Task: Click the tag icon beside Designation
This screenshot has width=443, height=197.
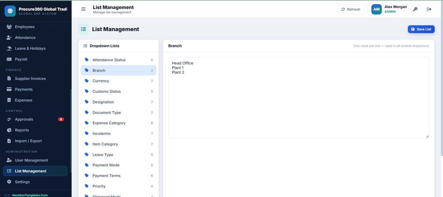Action: pyautogui.click(x=87, y=102)
